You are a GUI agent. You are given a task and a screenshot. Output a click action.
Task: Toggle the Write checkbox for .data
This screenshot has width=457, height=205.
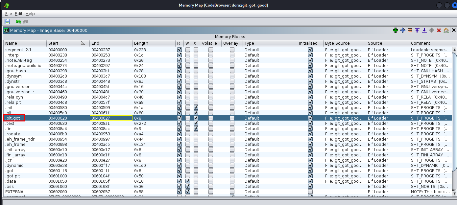187,181
